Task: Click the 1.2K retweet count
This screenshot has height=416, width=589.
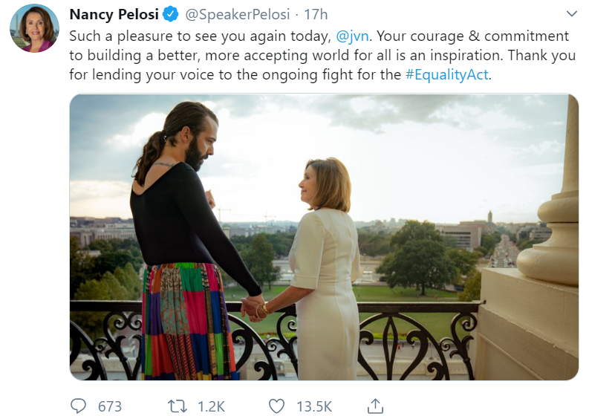Action: (211, 406)
